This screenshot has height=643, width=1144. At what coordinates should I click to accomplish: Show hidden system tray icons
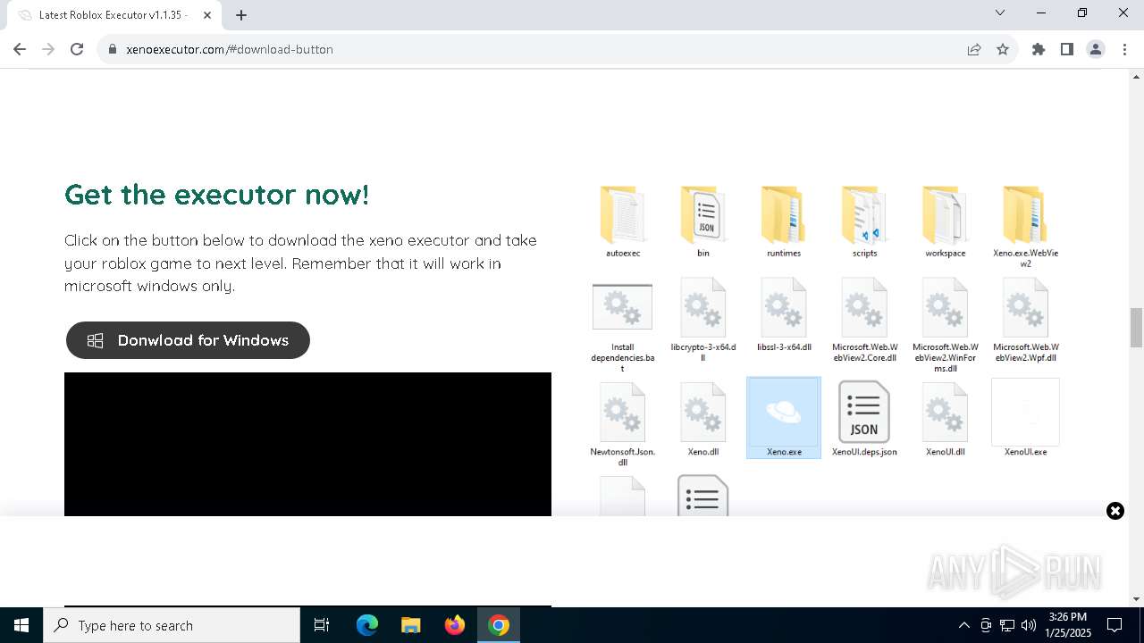963,625
